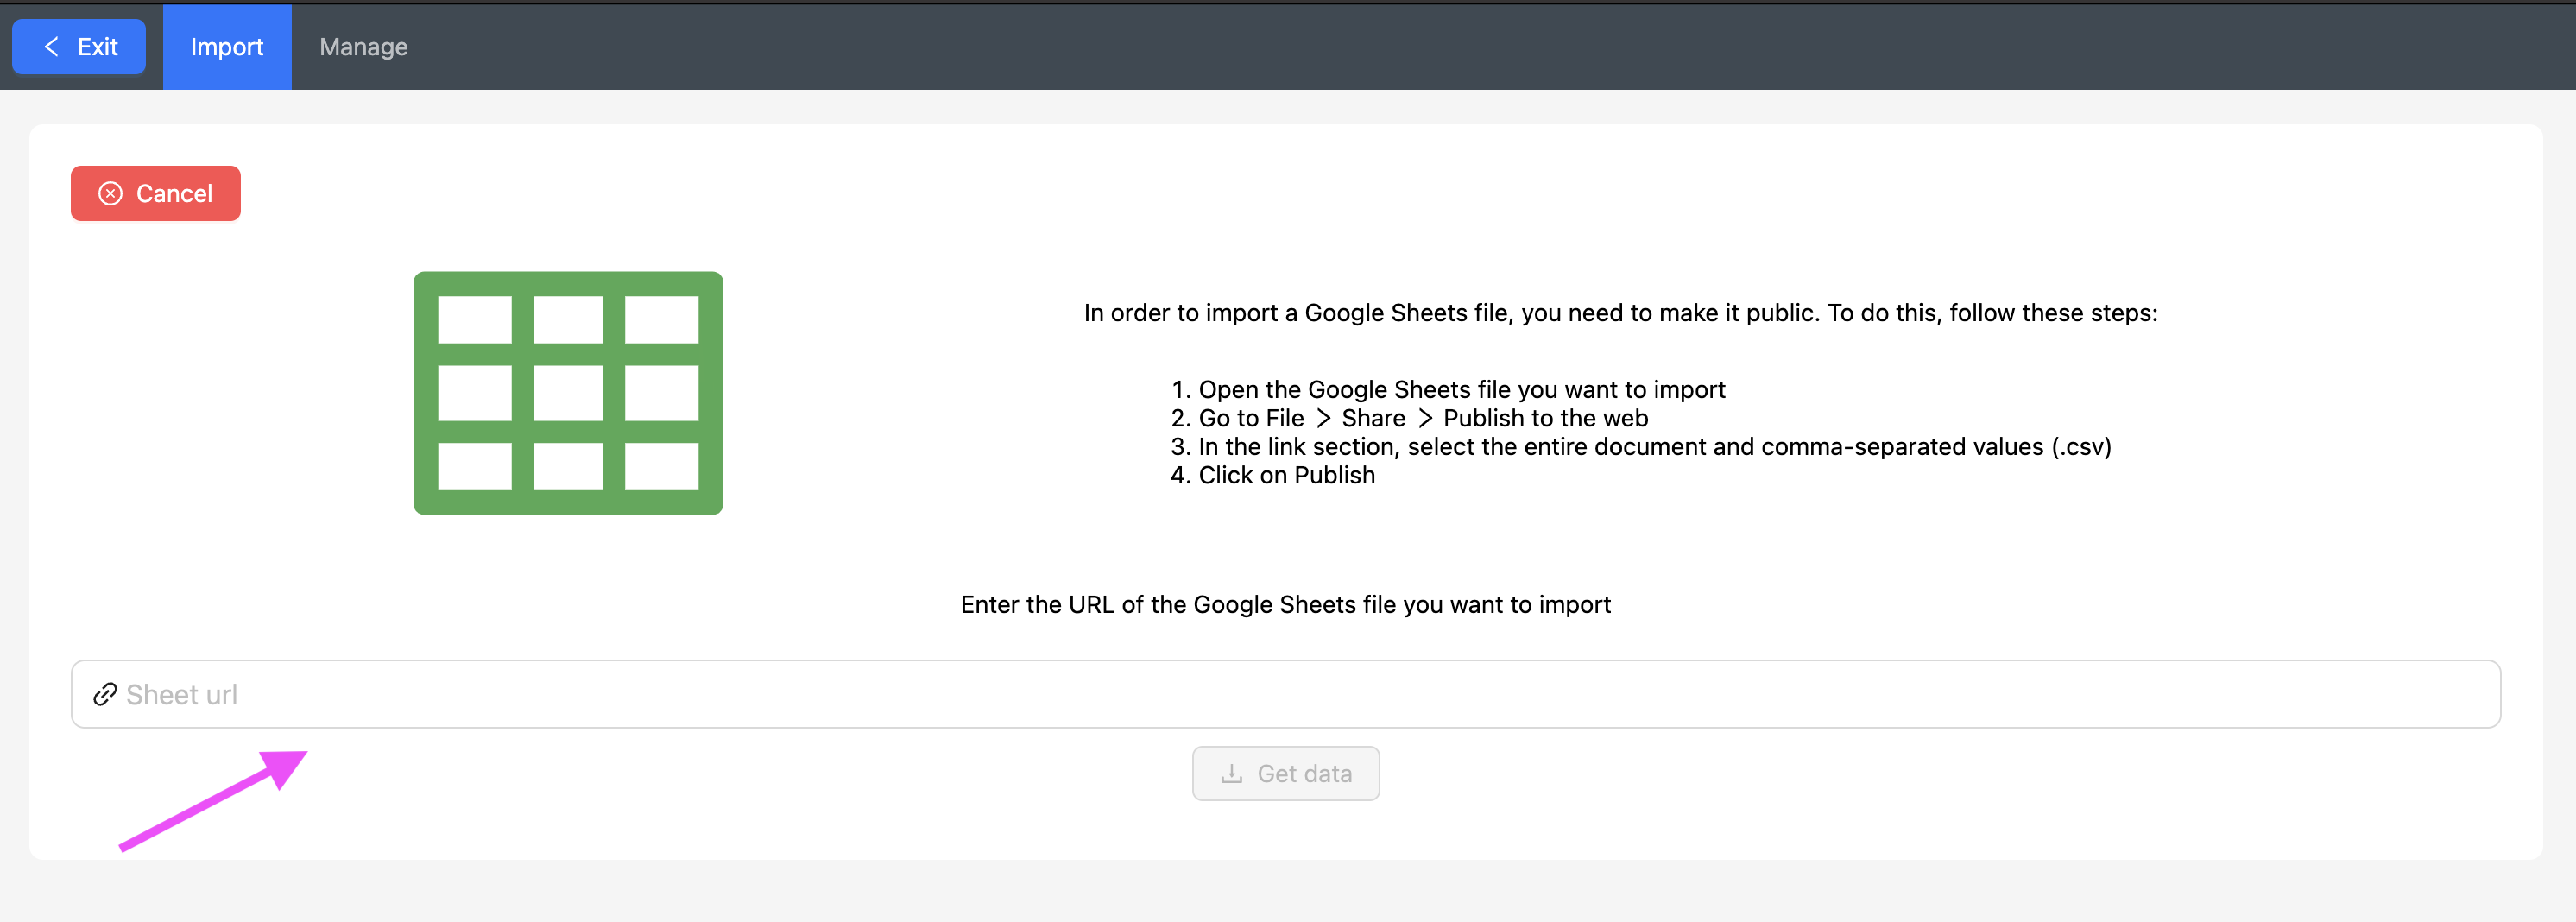Image resolution: width=2576 pixels, height=922 pixels.
Task: Open the Manage tab
Action: [363, 47]
